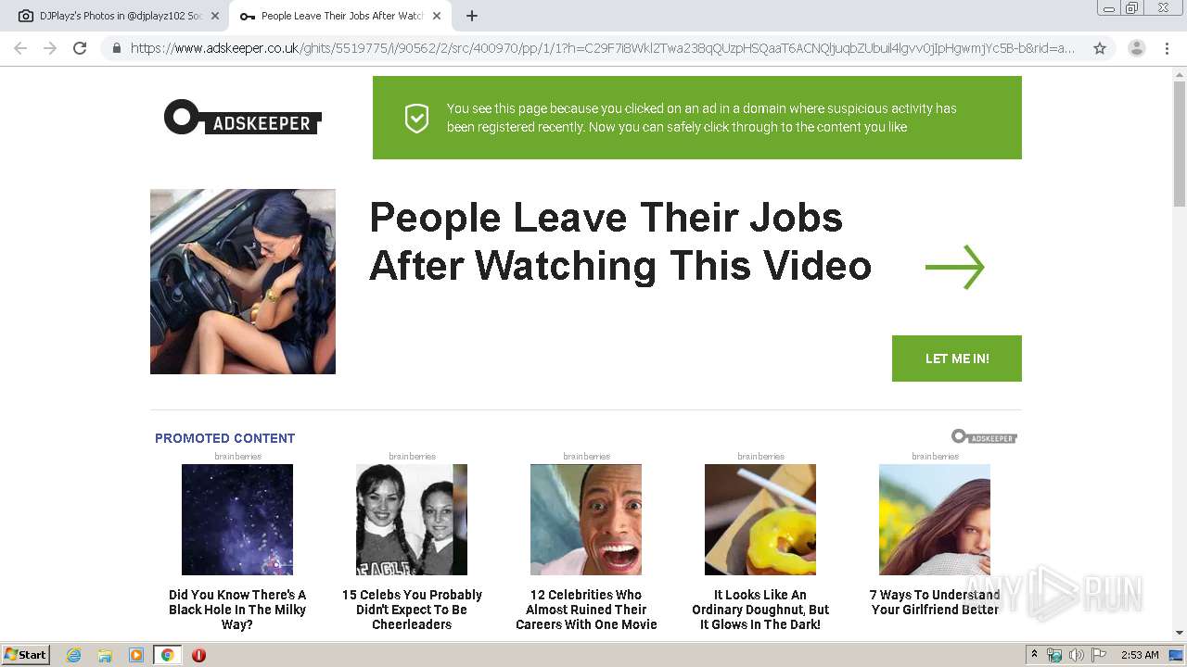Open the cheerleaders celebs thumbnail
Image resolution: width=1187 pixels, height=667 pixels.
coord(412,520)
